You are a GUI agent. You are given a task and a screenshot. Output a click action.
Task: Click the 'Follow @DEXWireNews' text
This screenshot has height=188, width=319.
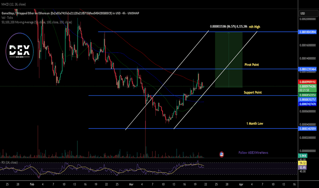pyautogui.click(x=253, y=153)
